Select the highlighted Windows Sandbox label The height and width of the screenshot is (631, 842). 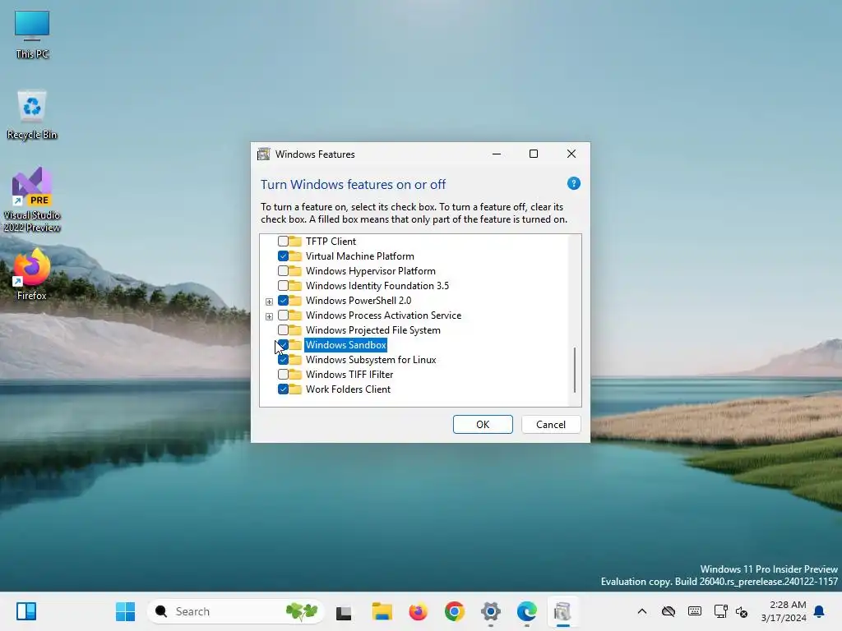pyautogui.click(x=346, y=345)
